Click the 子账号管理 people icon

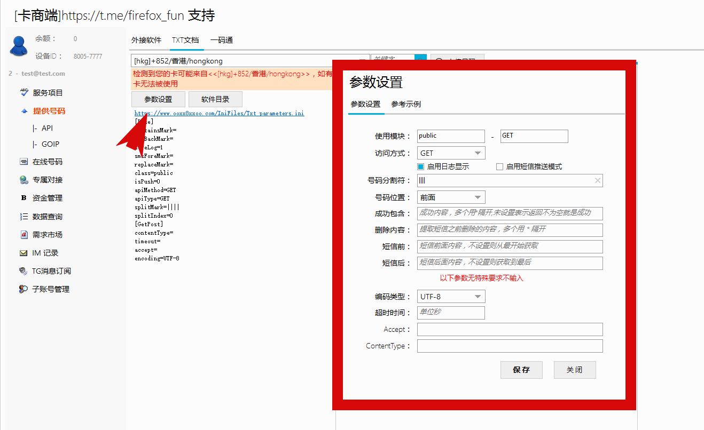click(x=24, y=289)
